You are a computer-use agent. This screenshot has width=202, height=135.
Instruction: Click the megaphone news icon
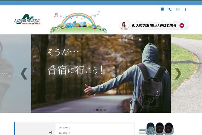click(50, 133)
